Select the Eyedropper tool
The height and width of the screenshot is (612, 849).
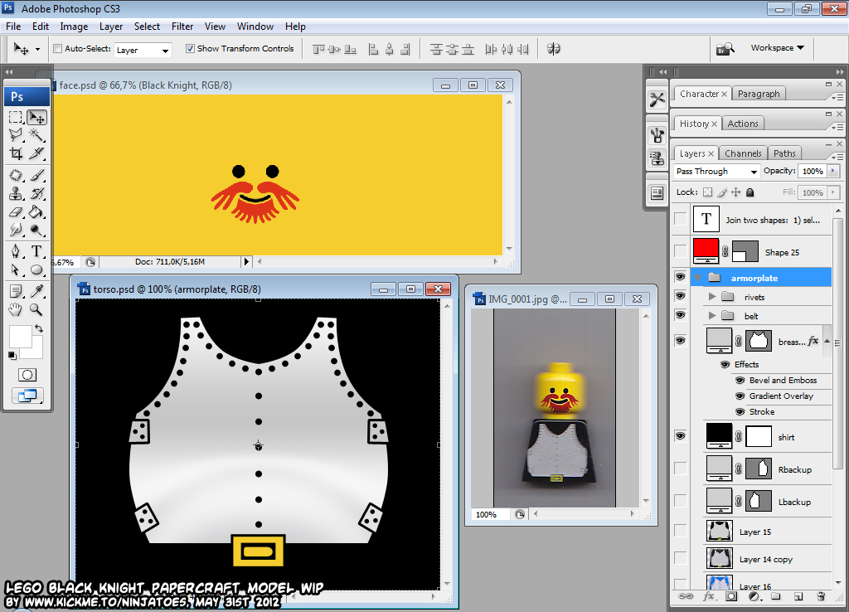36,291
